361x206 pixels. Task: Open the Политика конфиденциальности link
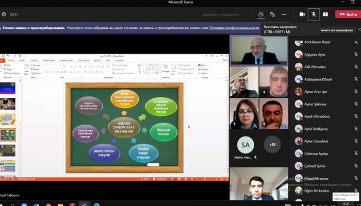pyautogui.click(x=234, y=28)
